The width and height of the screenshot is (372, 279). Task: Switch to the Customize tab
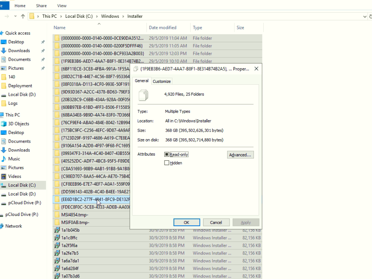coord(162,81)
